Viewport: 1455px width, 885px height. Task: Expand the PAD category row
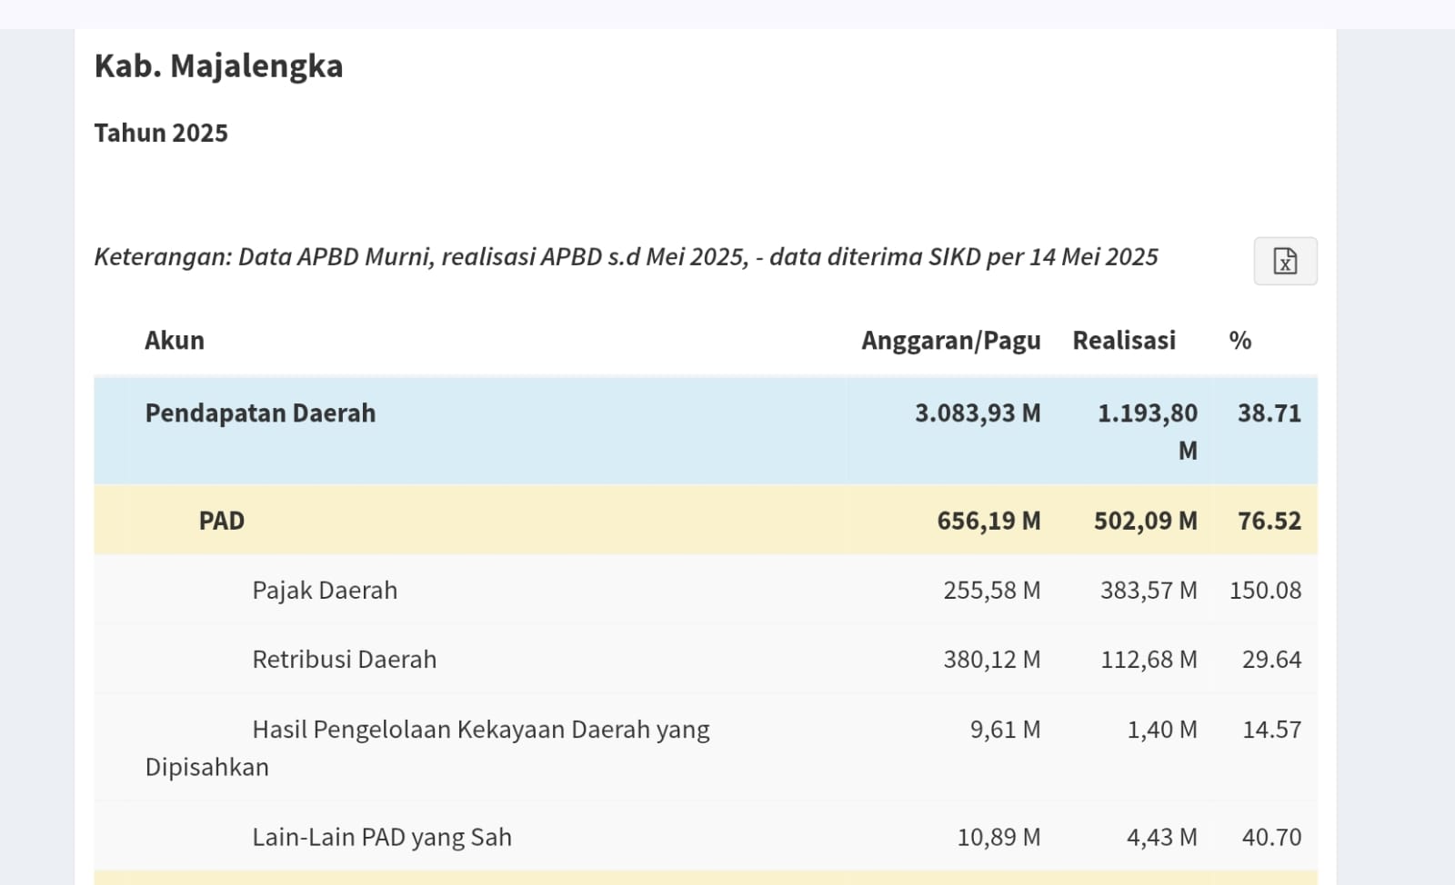pyautogui.click(x=222, y=521)
